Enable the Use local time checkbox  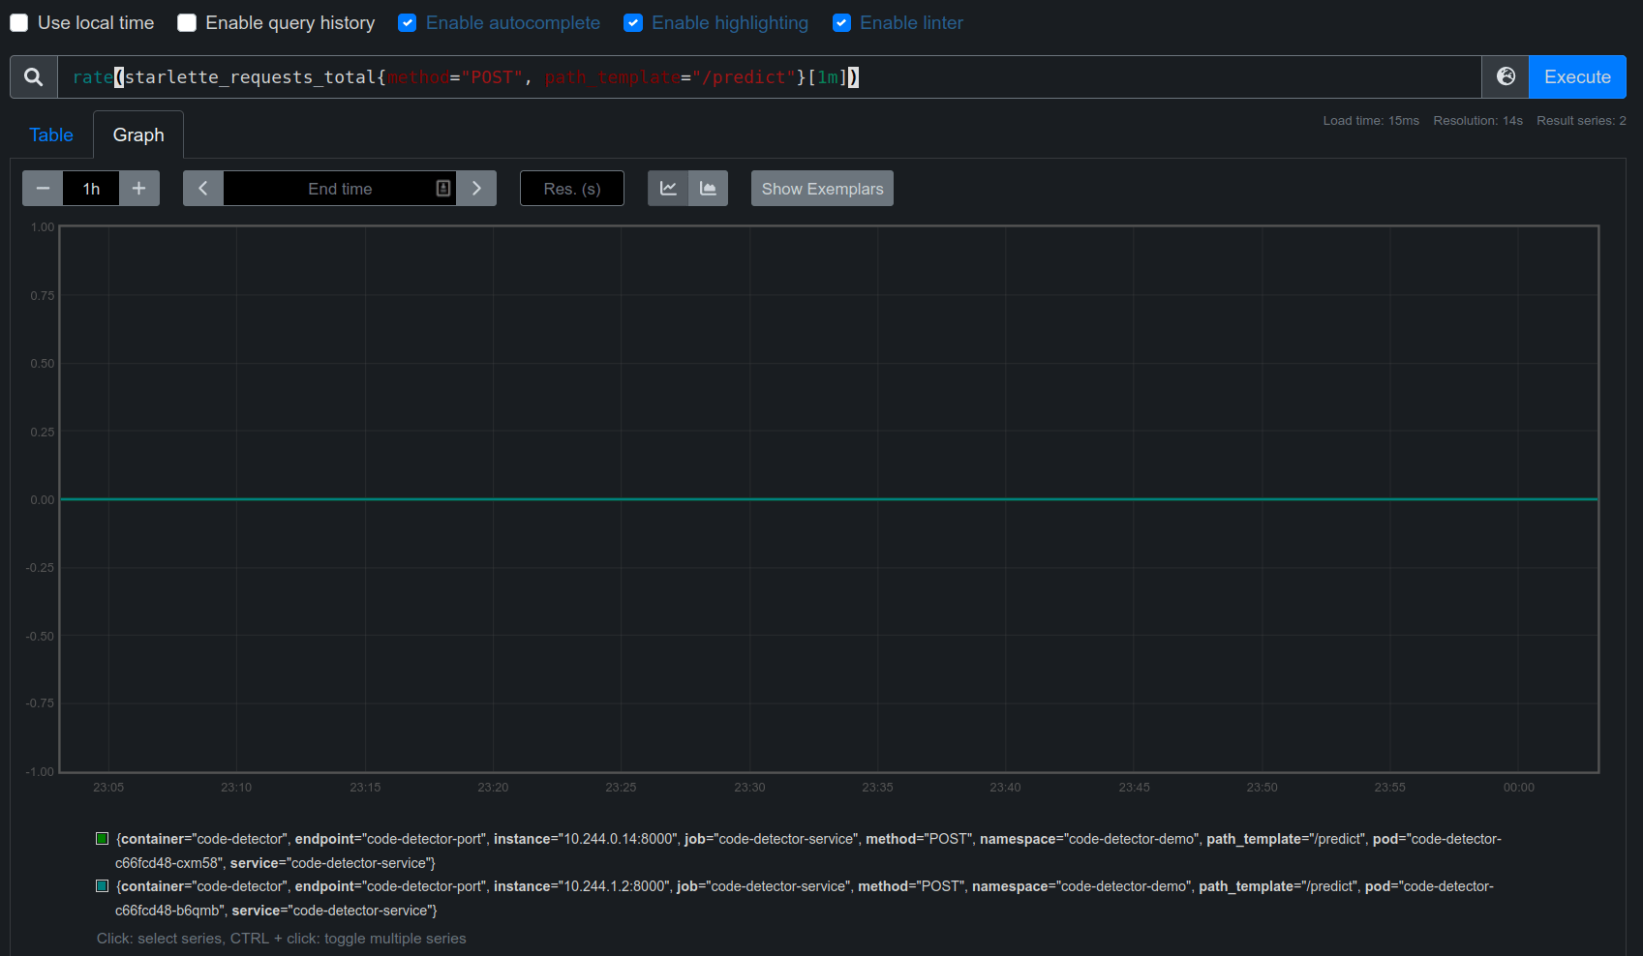[18, 21]
